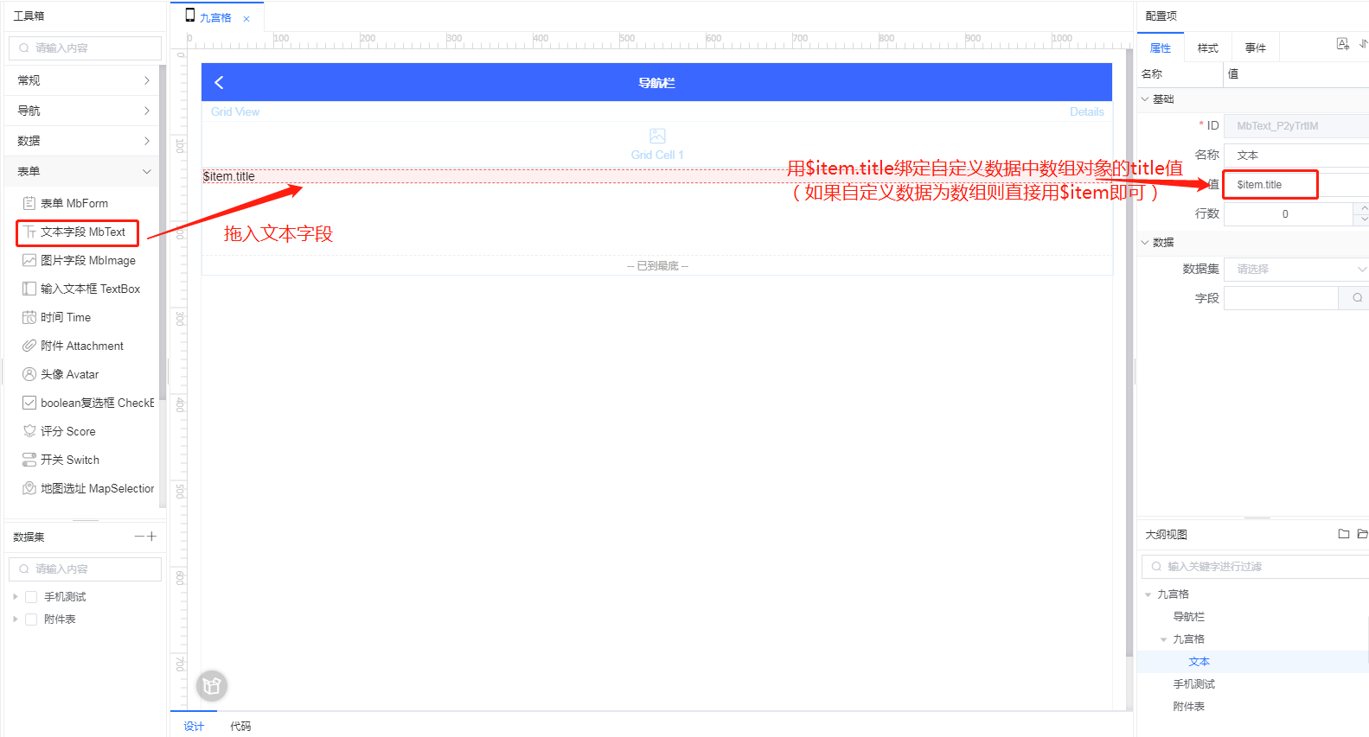The height and width of the screenshot is (737, 1369).
Task: Click the Details link in Grid View
Action: [1086, 111]
